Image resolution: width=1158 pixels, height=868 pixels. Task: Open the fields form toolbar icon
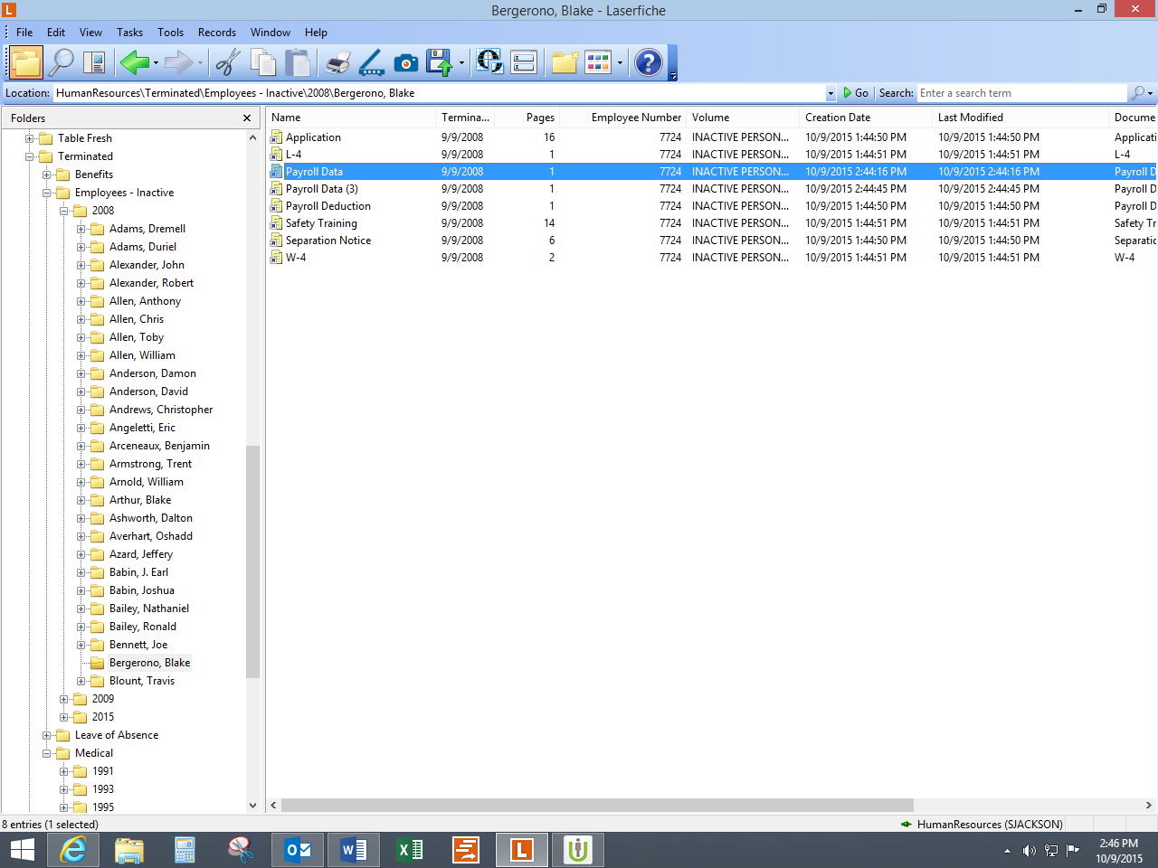(x=524, y=62)
